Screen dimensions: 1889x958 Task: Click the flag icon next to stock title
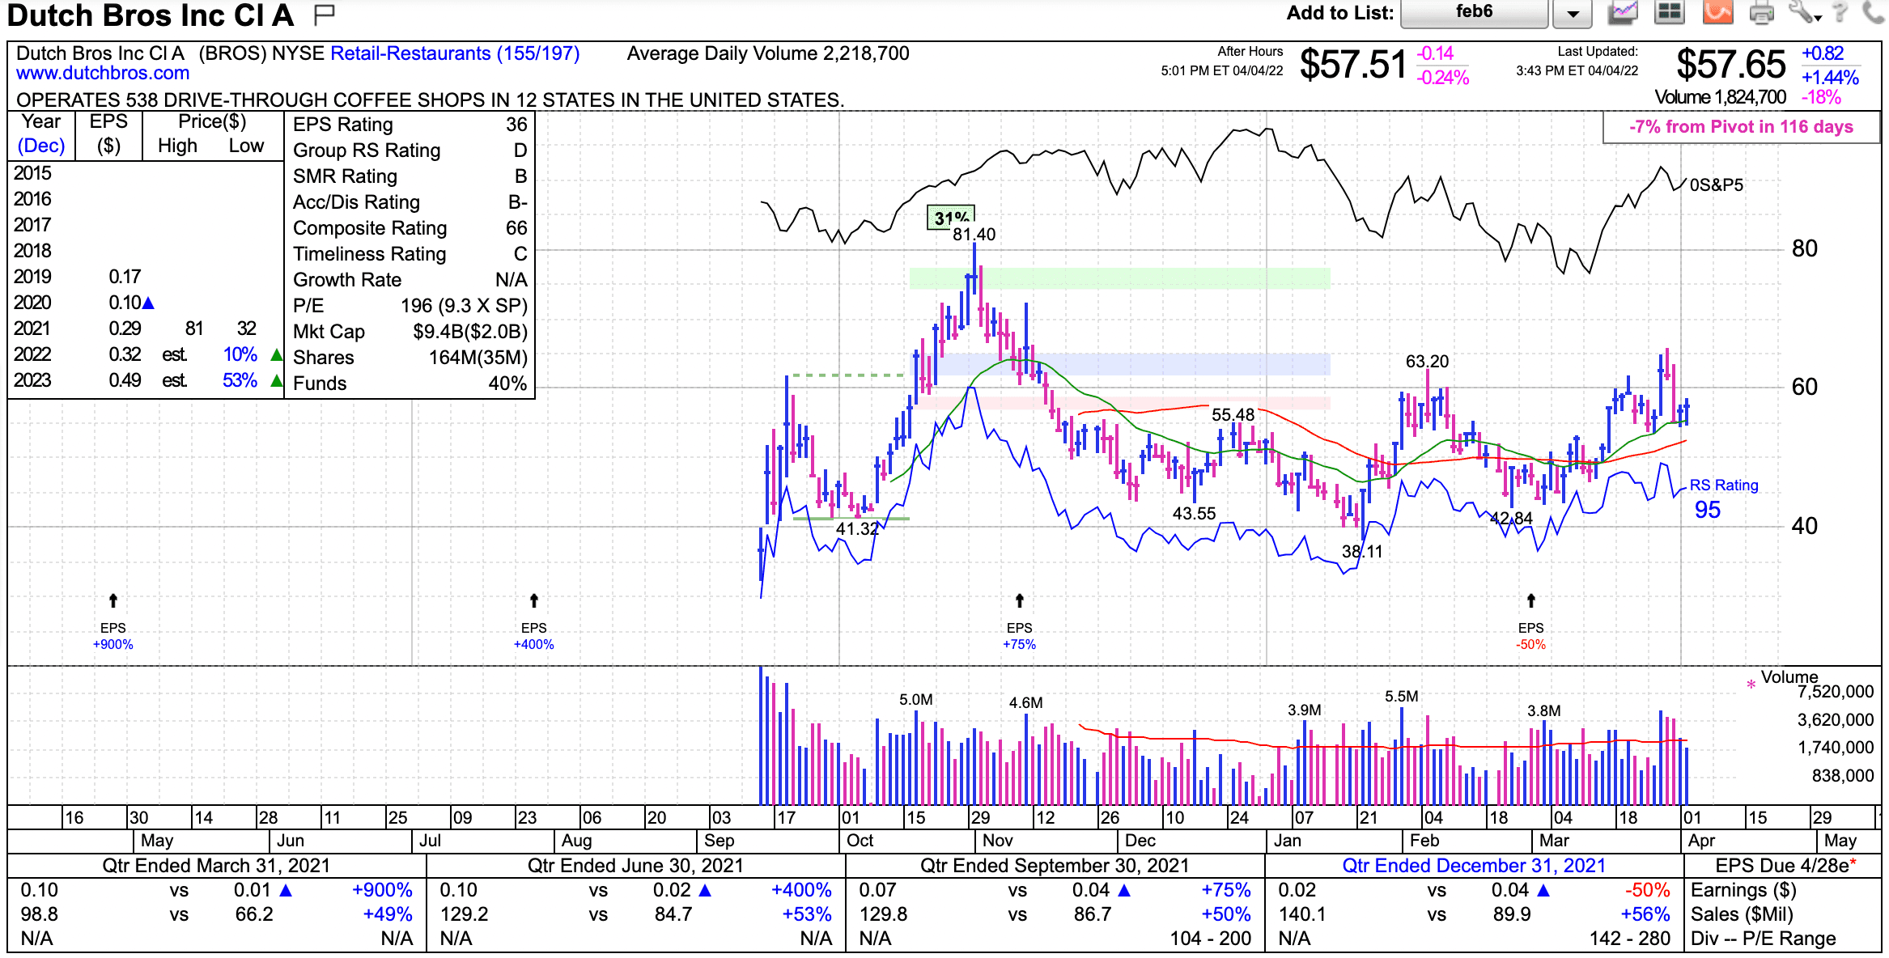(x=325, y=13)
